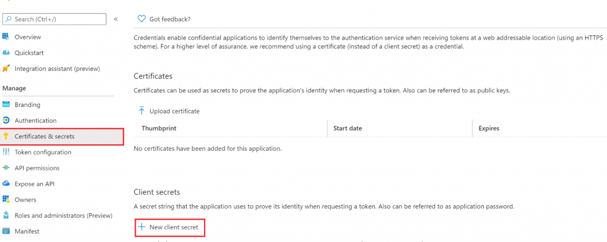The width and height of the screenshot is (607, 242).
Task: Click New client secret button
Action: [170, 227]
